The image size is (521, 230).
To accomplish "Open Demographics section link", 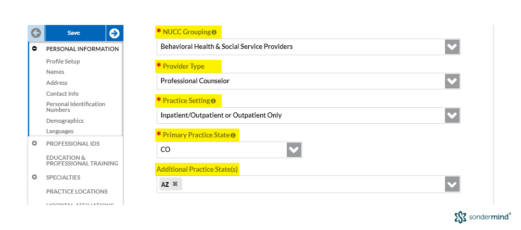I will point(65,121).
